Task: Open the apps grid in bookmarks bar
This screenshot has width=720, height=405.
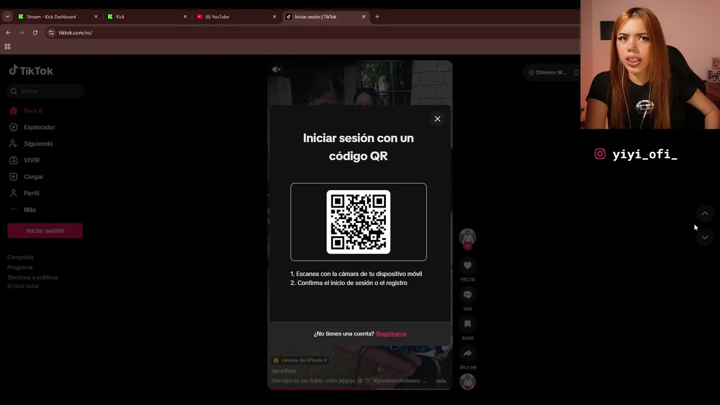Action: [x=7, y=47]
